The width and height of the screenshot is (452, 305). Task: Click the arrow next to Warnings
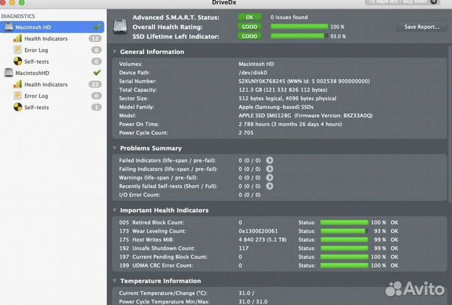269,178
